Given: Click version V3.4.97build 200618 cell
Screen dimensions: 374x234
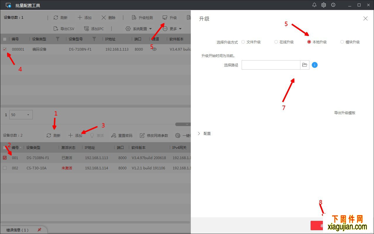Looking at the screenshot, I should 149,158.
